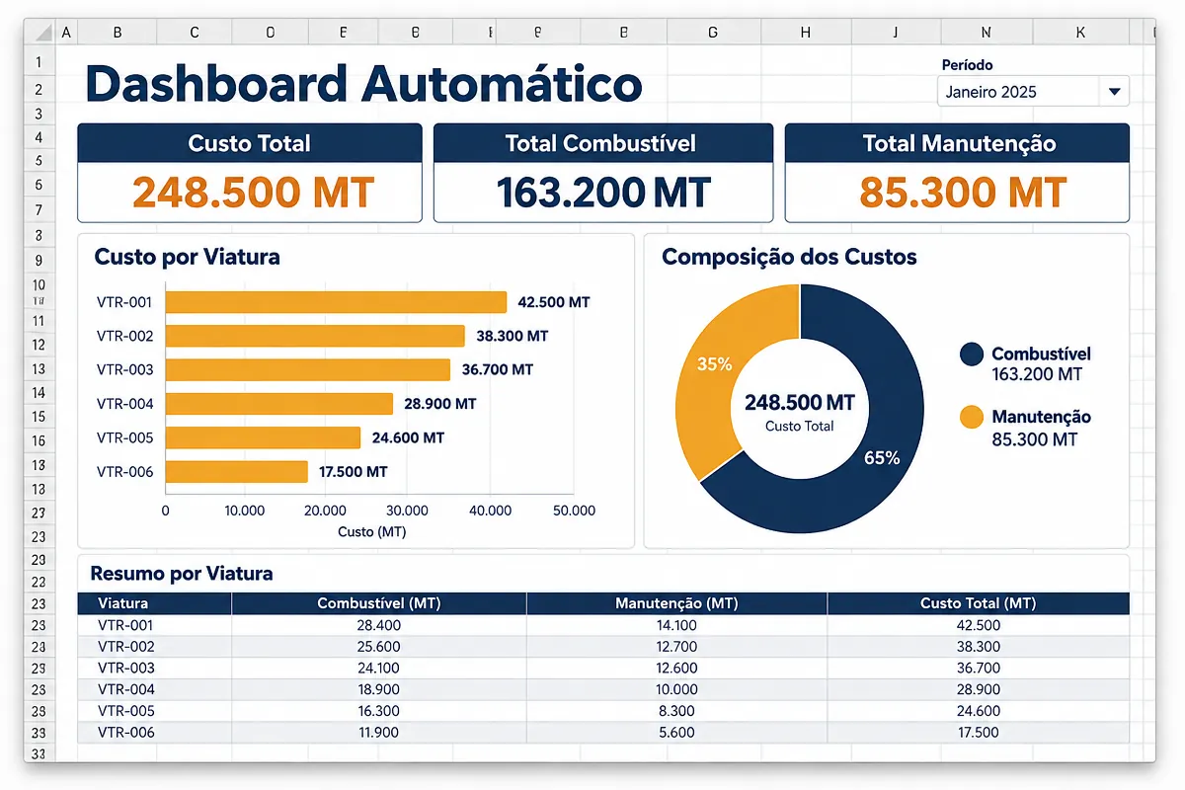Click the Custo (MT) axis title
The height and width of the screenshot is (790, 1185).
[372, 531]
